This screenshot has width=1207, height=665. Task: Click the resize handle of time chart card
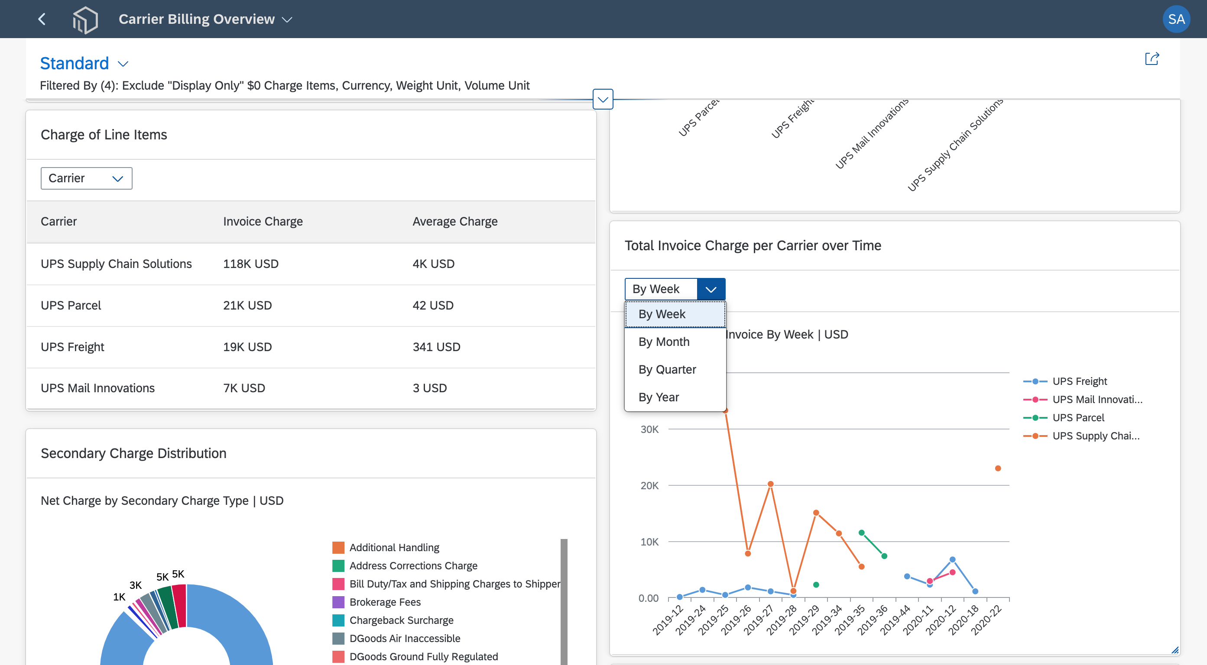point(1175,649)
